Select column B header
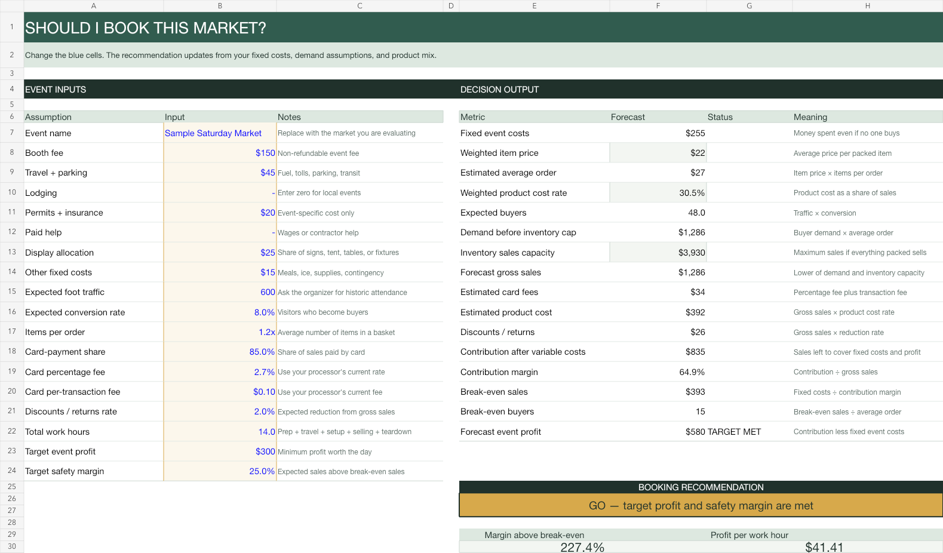943x553 pixels. 220,6
